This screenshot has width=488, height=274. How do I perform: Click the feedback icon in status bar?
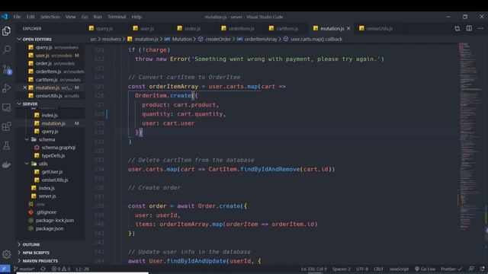point(471,269)
